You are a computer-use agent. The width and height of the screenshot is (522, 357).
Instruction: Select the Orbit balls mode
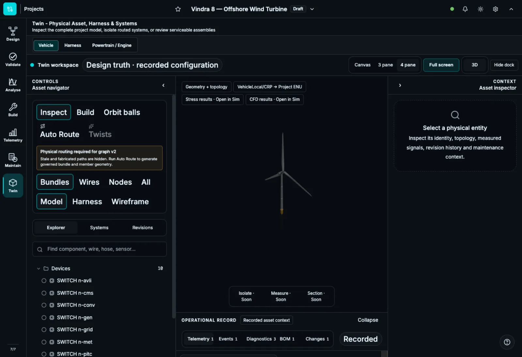122,112
